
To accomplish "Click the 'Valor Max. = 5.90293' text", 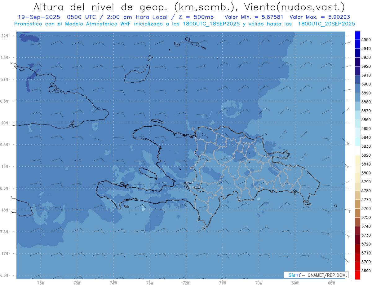I will click(320, 17).
